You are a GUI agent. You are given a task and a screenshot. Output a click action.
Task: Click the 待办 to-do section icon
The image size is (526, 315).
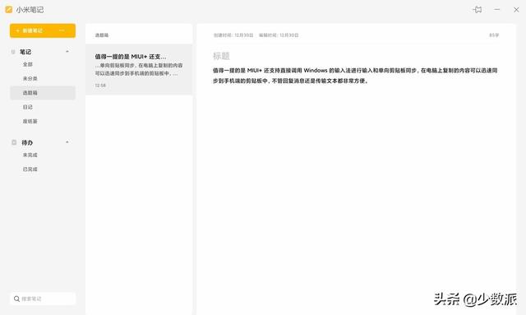(14, 142)
